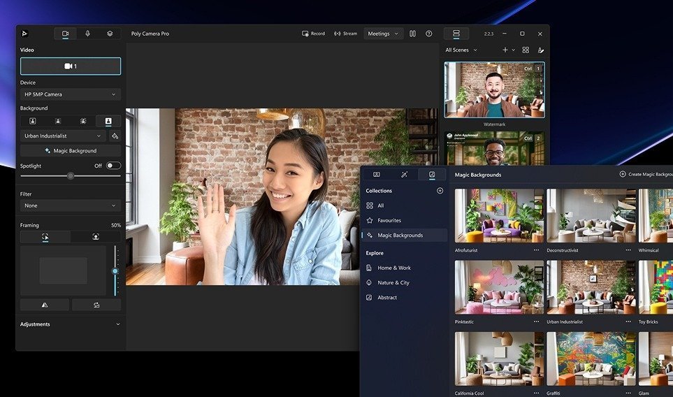Open the Filter dropdown showing None
673x397 pixels.
pyautogui.click(x=71, y=205)
